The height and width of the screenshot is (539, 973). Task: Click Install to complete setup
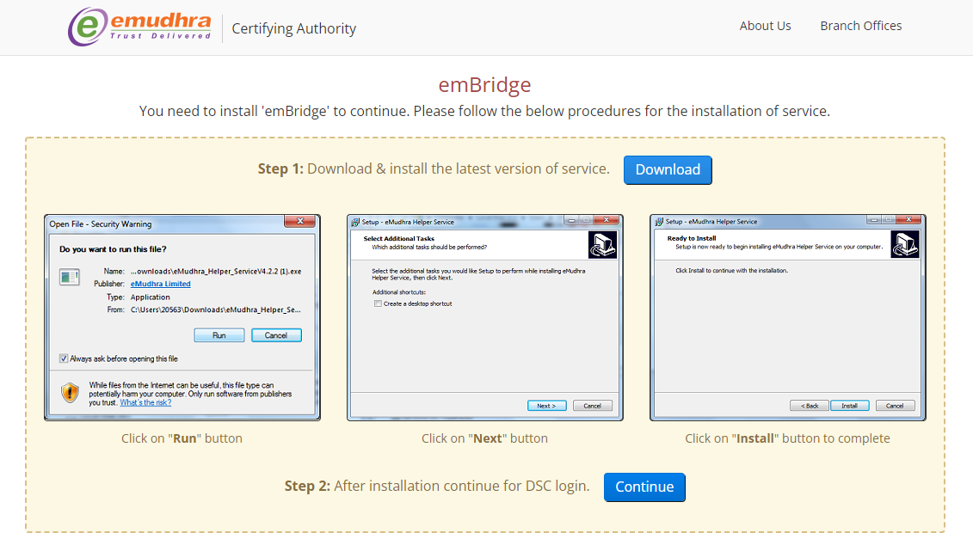point(850,405)
